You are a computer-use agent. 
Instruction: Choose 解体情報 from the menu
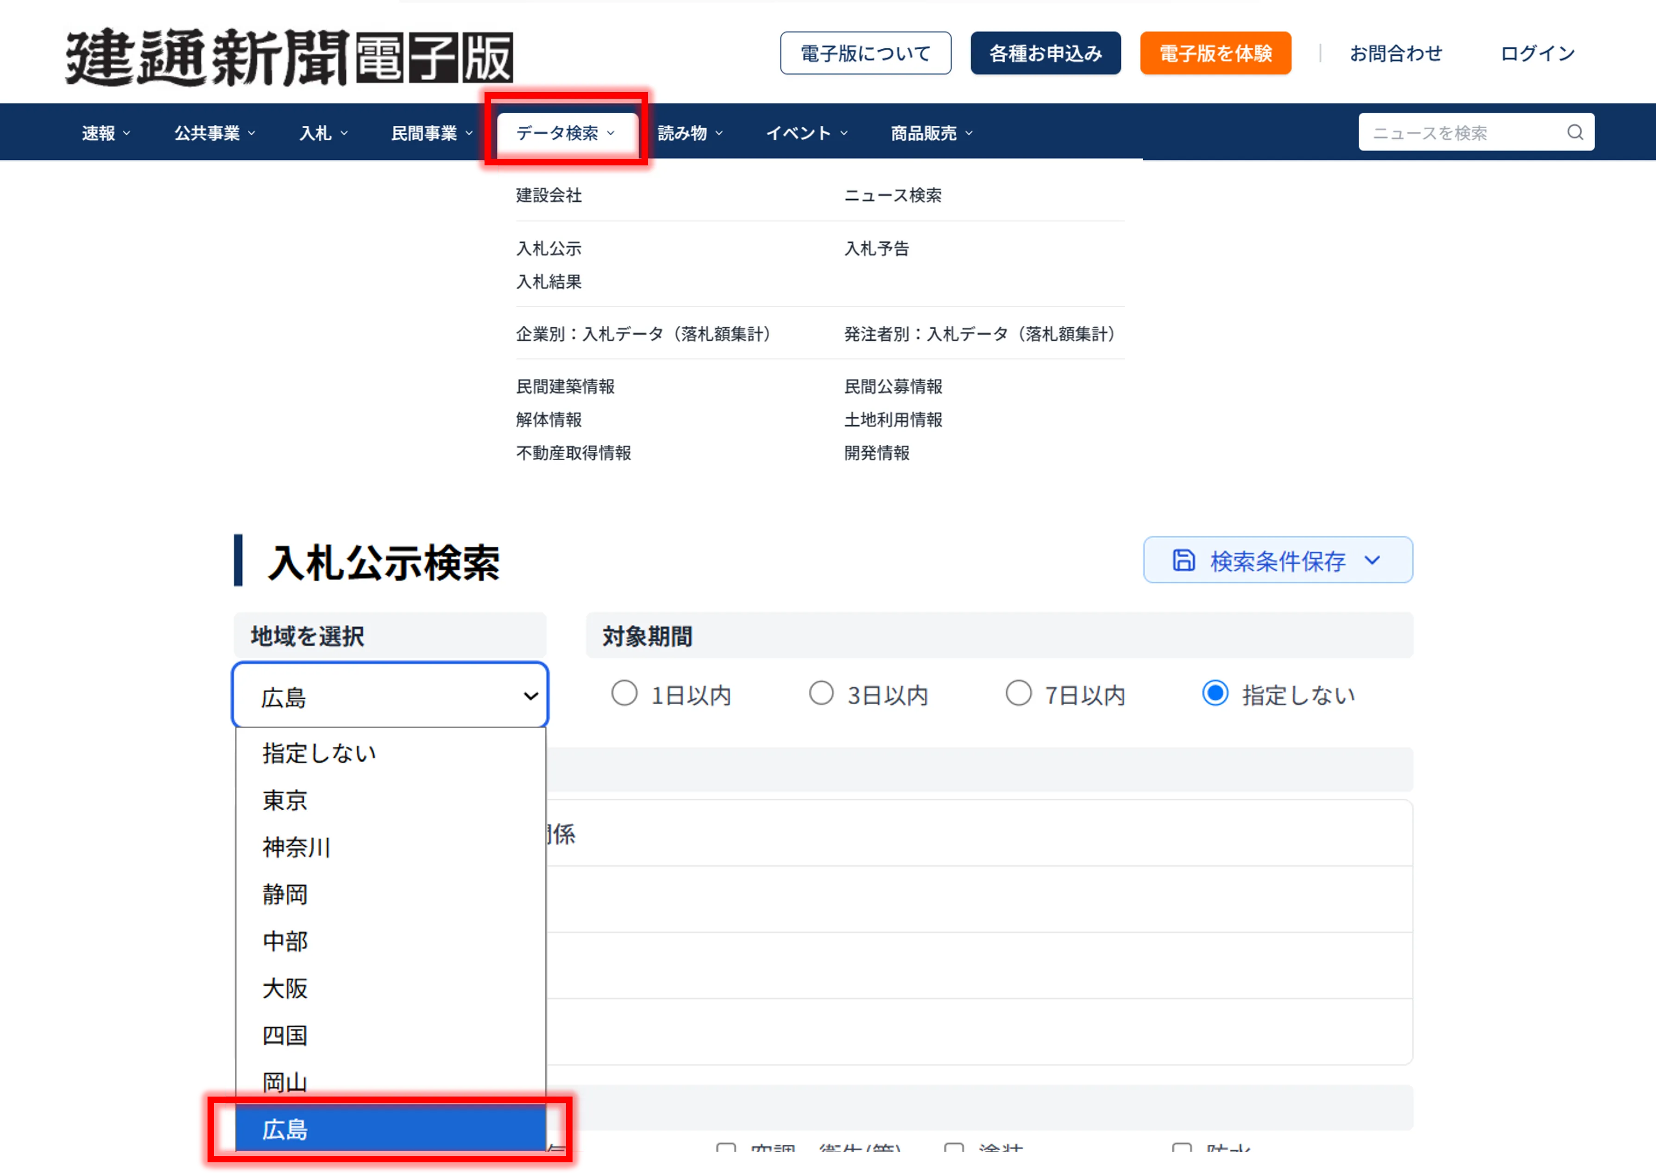tap(549, 420)
